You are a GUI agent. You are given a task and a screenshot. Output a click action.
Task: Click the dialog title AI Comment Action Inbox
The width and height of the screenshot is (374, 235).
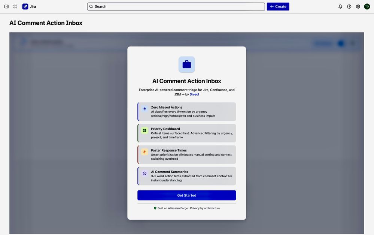[x=186, y=81]
